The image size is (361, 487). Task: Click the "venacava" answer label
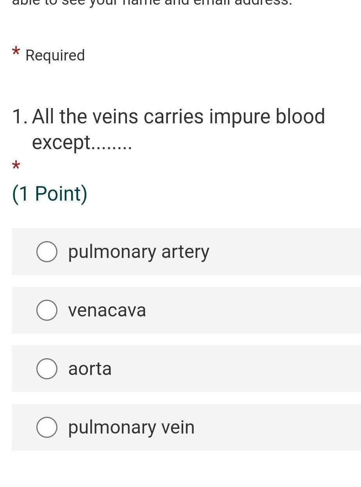(x=107, y=311)
